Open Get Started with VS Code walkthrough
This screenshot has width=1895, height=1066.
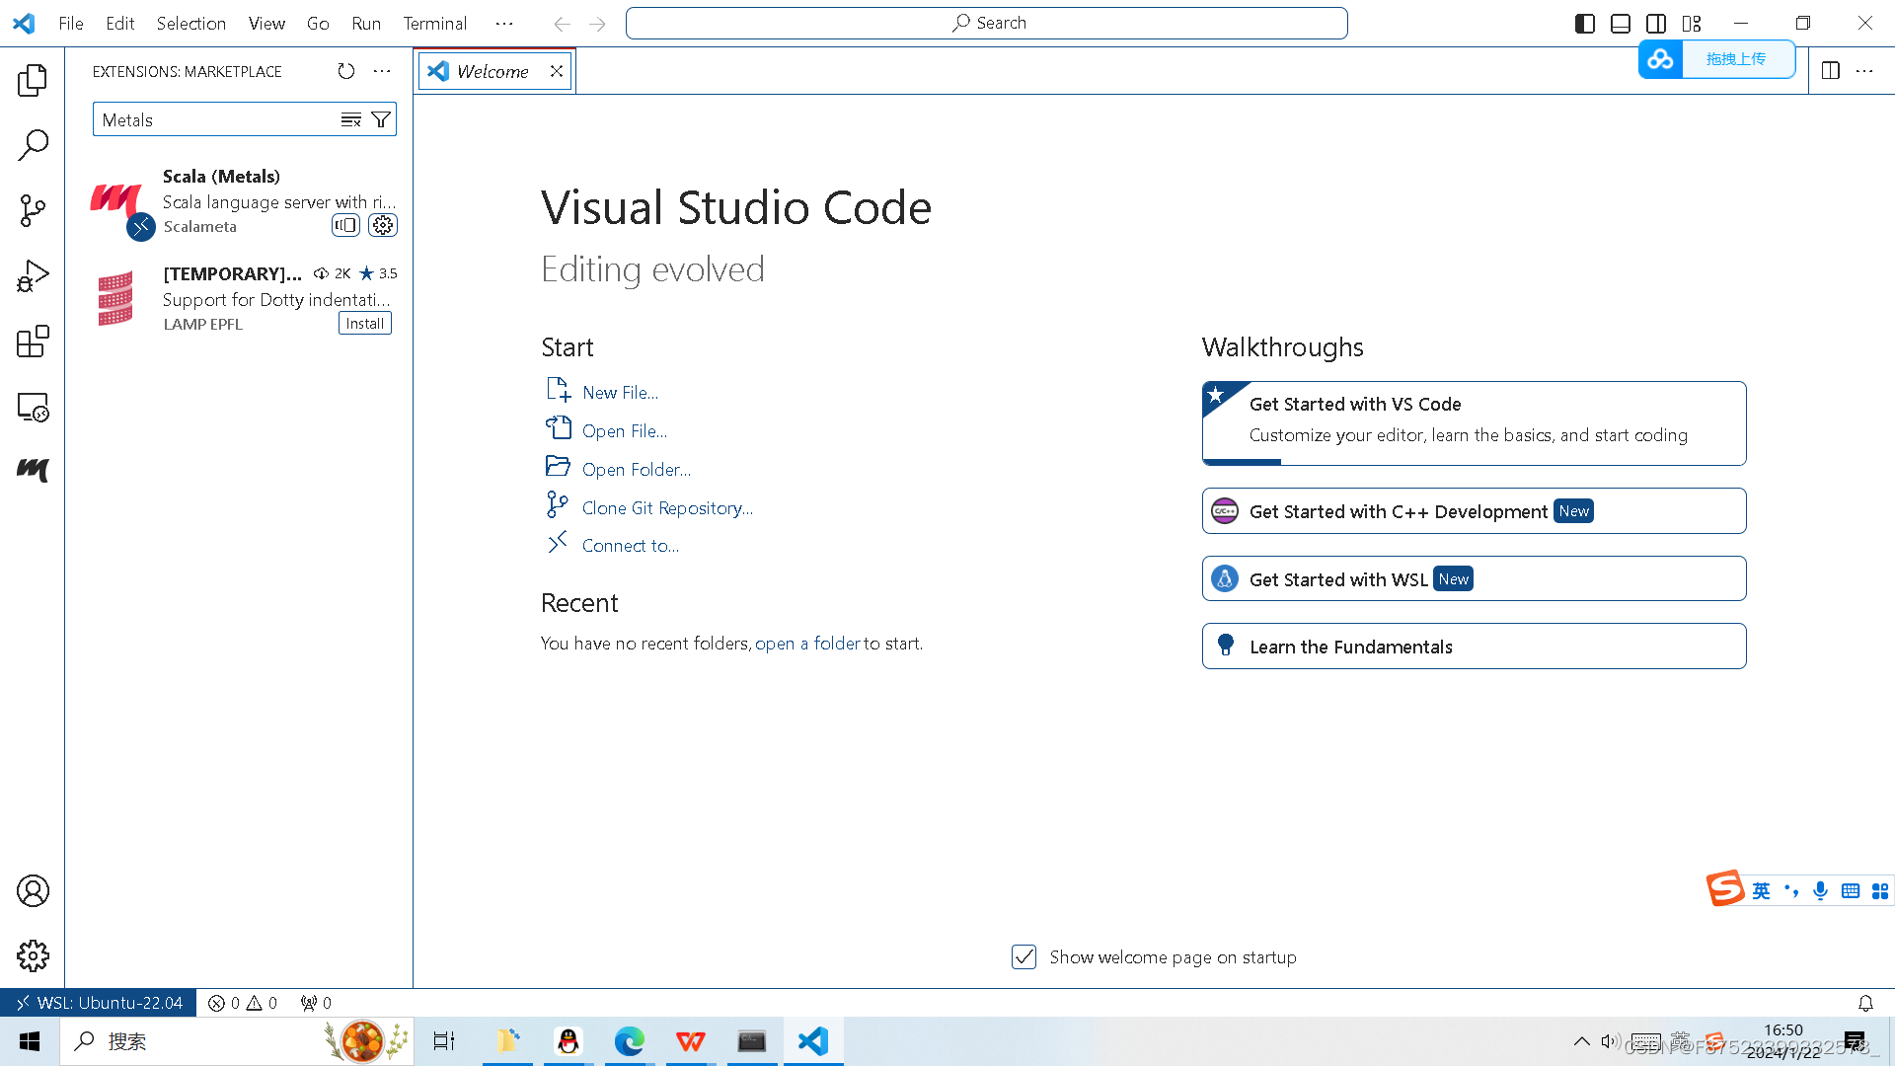1474,422
